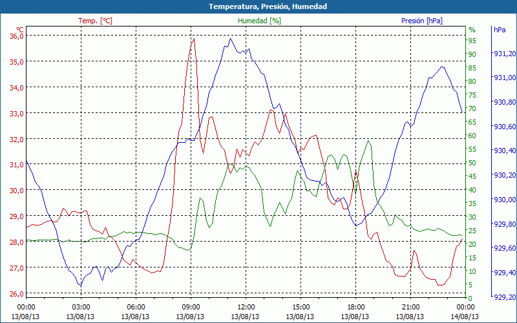Click the '70' humidity axis value

coord(472,109)
